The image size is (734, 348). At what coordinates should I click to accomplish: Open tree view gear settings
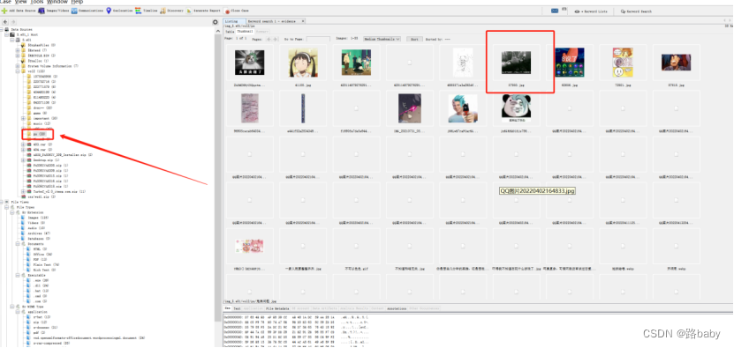point(216,22)
